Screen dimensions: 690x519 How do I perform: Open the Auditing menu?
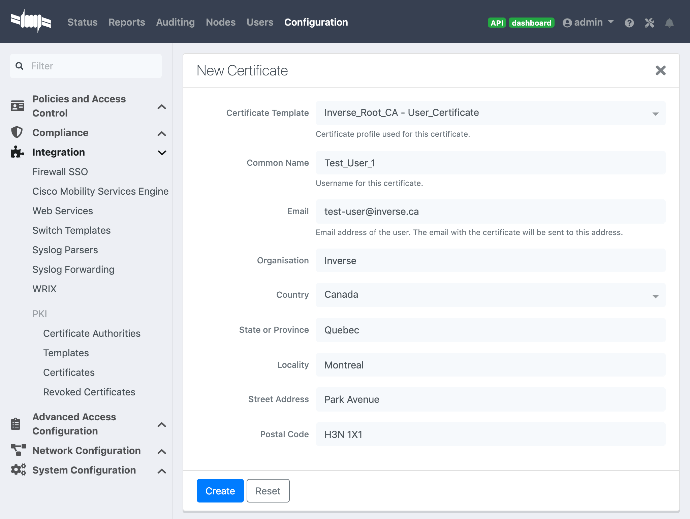175,22
